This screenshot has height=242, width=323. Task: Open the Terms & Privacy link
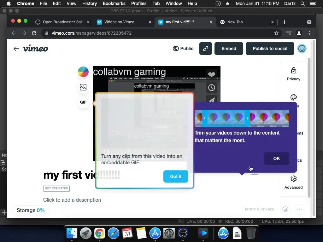[x=259, y=209]
